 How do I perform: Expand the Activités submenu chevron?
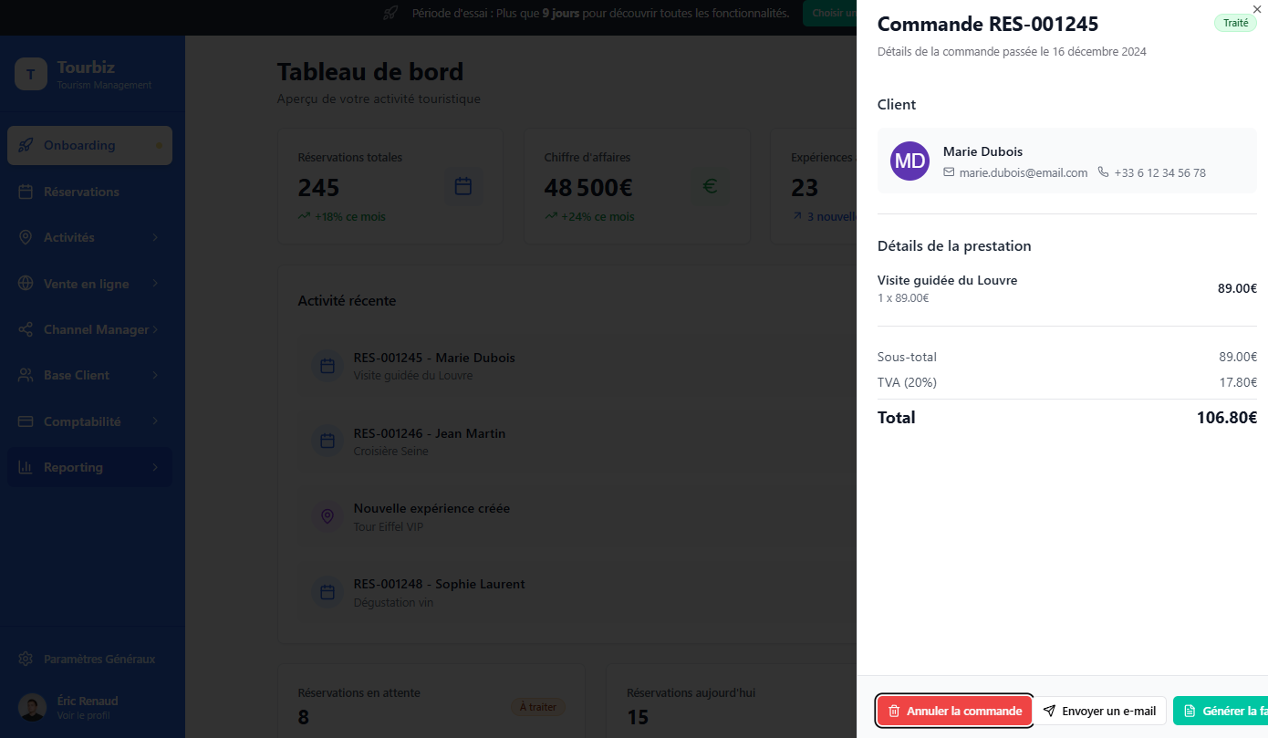point(155,237)
